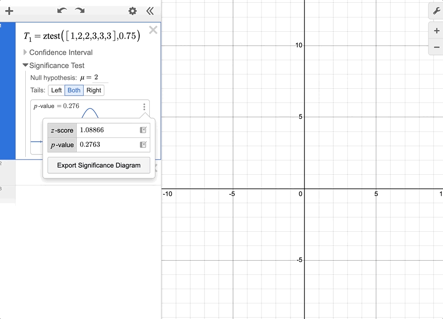The image size is (443, 319).
Task: Copy the p-value using its copy icon
Action: [x=142, y=145]
